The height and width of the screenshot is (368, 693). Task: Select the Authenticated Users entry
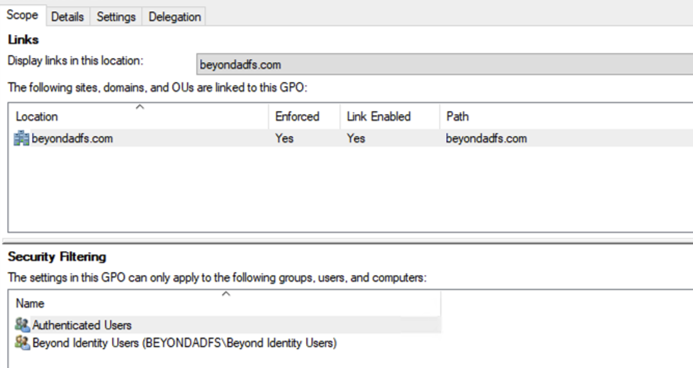[x=82, y=325]
